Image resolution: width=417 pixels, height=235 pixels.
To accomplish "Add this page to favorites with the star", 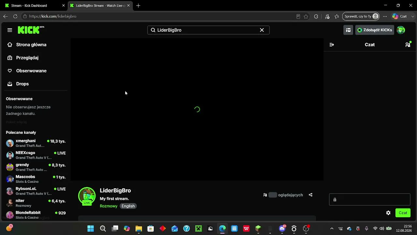I will 306,16.
